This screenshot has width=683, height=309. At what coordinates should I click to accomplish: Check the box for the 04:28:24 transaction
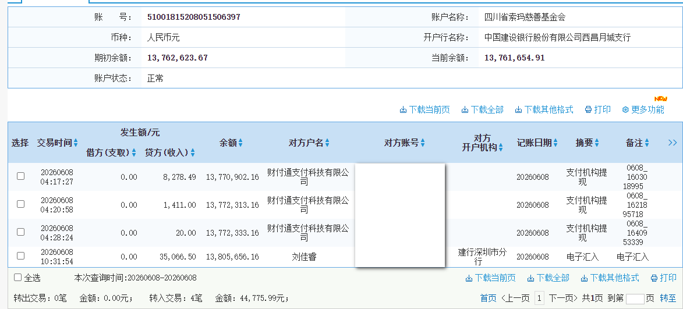click(20, 232)
